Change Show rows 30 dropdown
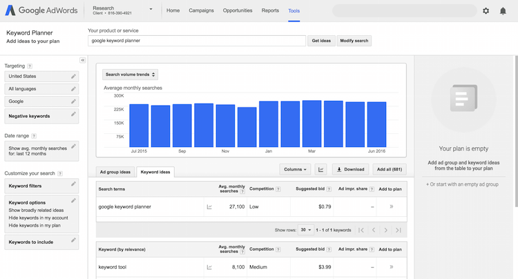The image size is (518, 279). pos(306,230)
